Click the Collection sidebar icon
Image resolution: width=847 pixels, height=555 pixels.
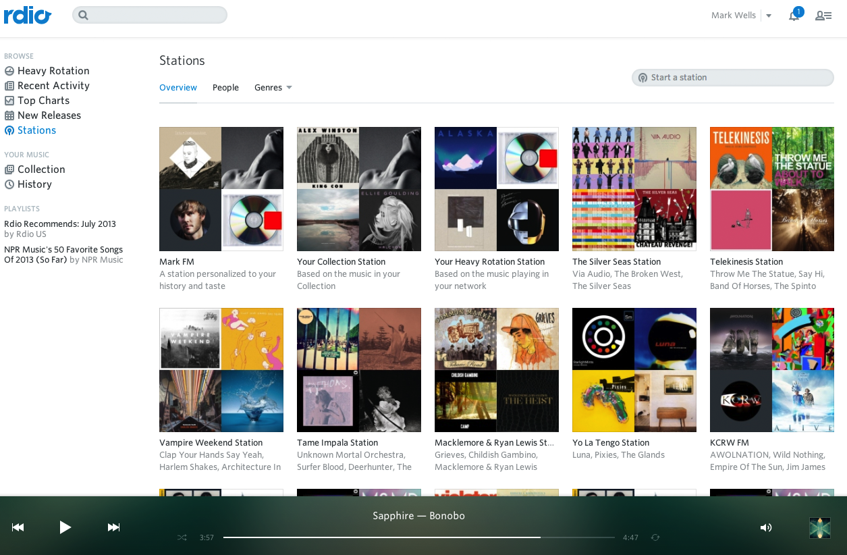(9, 169)
